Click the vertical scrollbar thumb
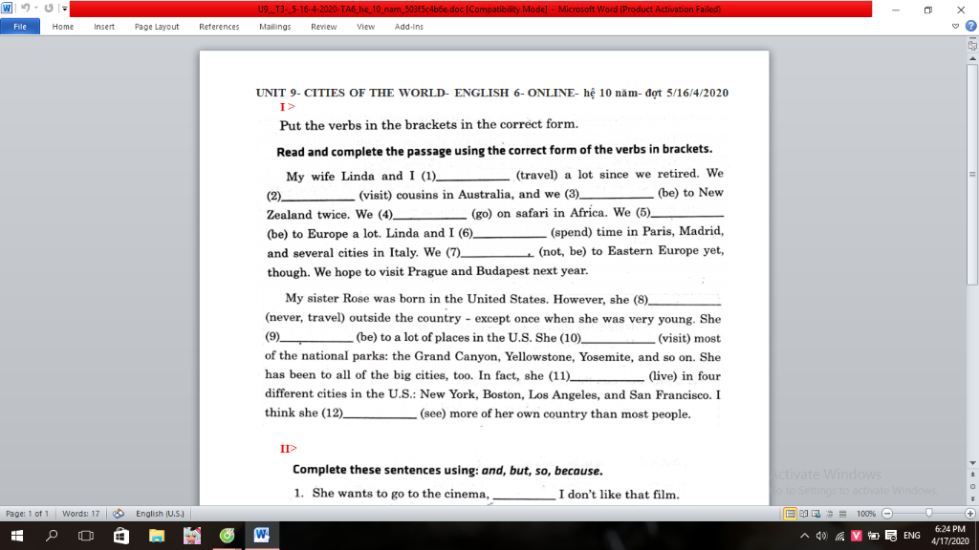 (x=972, y=175)
